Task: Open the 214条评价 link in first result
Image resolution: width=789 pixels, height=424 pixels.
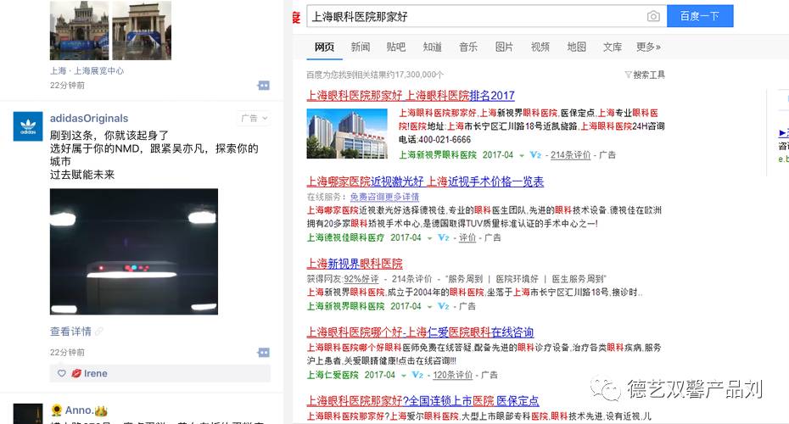Action: [x=570, y=155]
